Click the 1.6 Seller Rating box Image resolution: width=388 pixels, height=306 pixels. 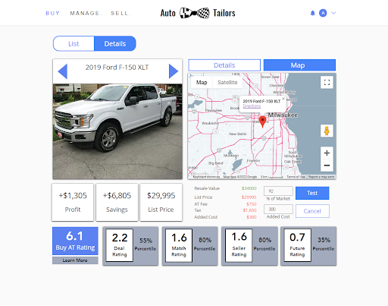(x=239, y=245)
